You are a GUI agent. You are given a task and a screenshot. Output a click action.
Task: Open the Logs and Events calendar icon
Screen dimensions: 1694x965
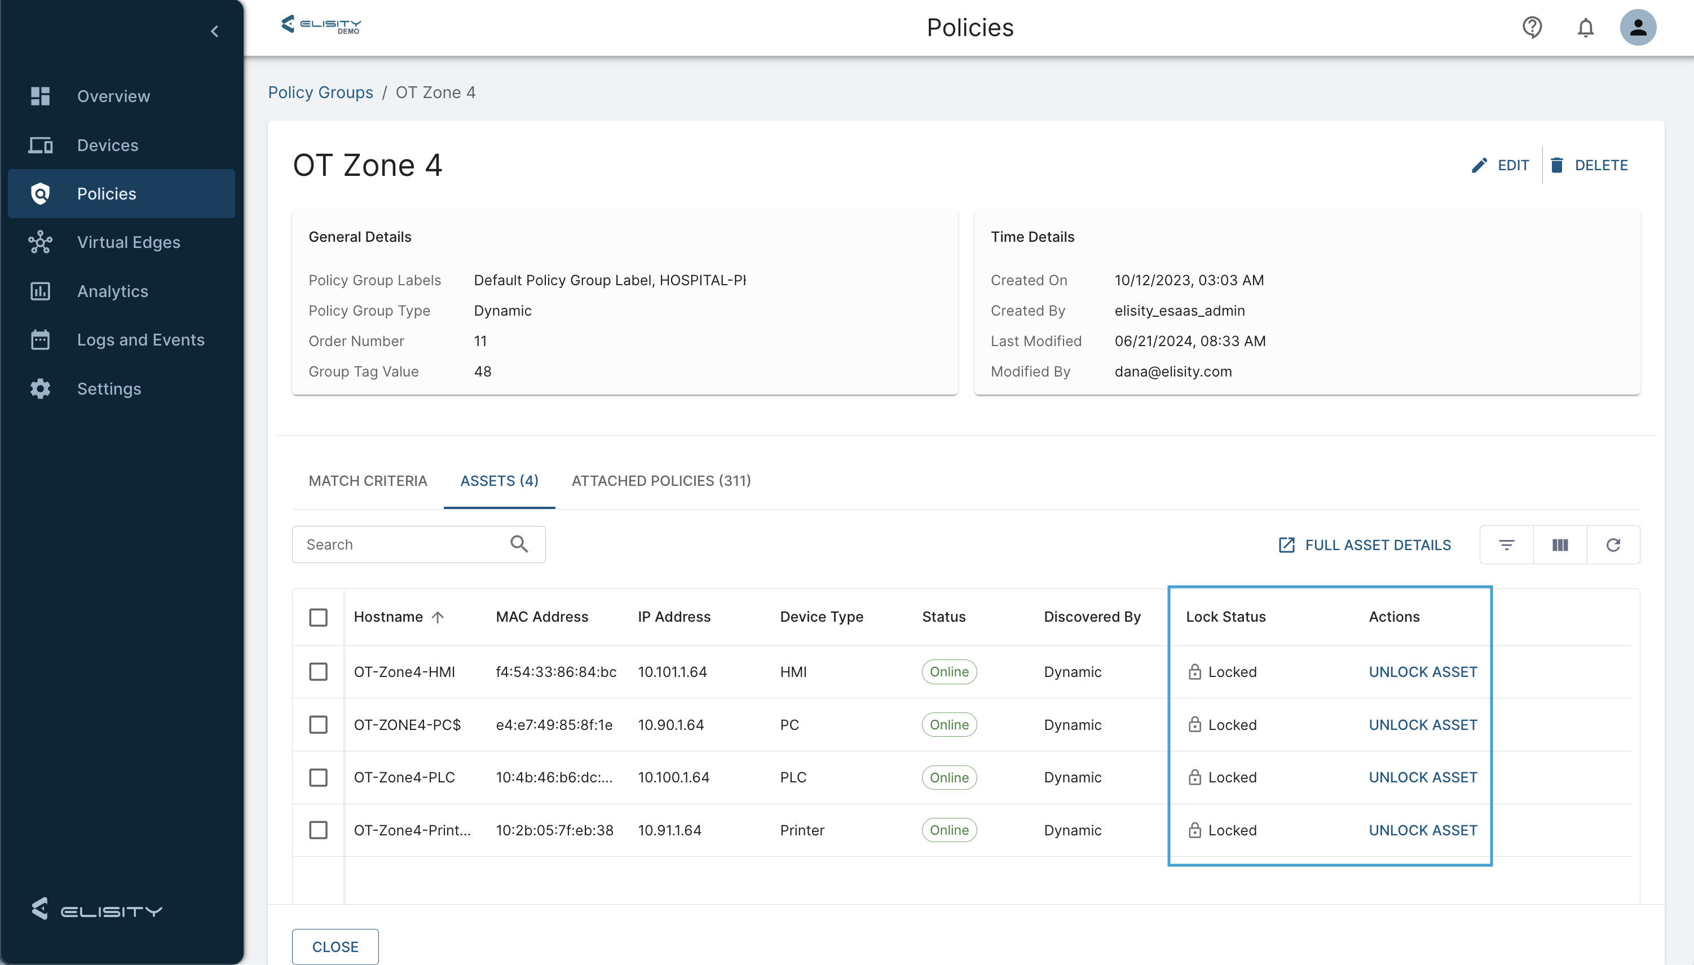point(40,339)
